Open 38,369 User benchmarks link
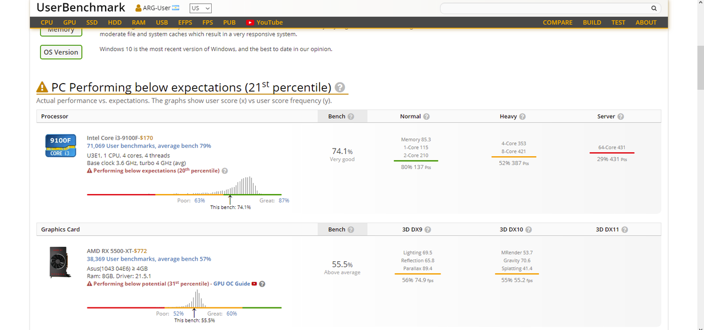704x330 pixels. point(149,259)
